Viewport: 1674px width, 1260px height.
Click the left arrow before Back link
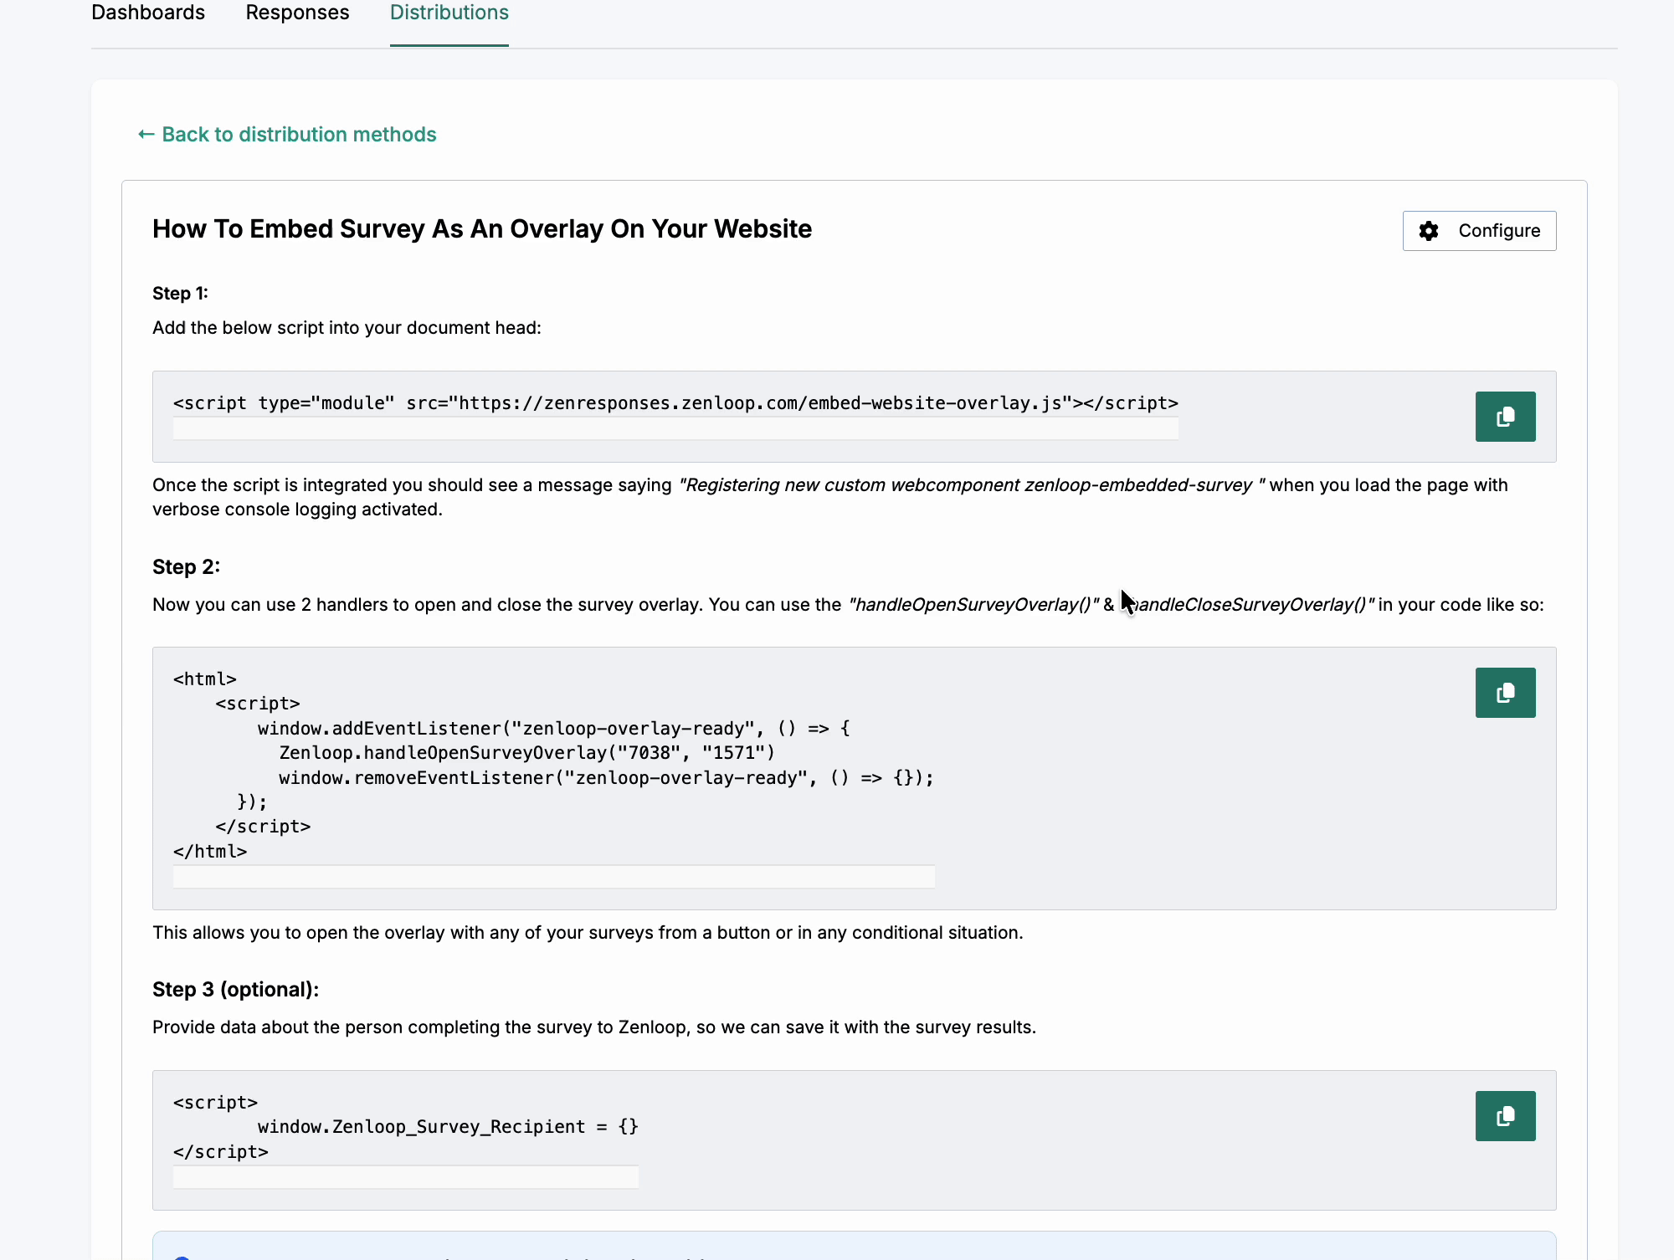pyautogui.click(x=146, y=135)
